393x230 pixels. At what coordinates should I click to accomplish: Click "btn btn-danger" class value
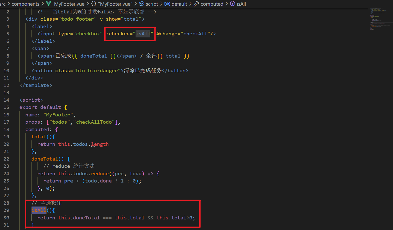(x=97, y=71)
